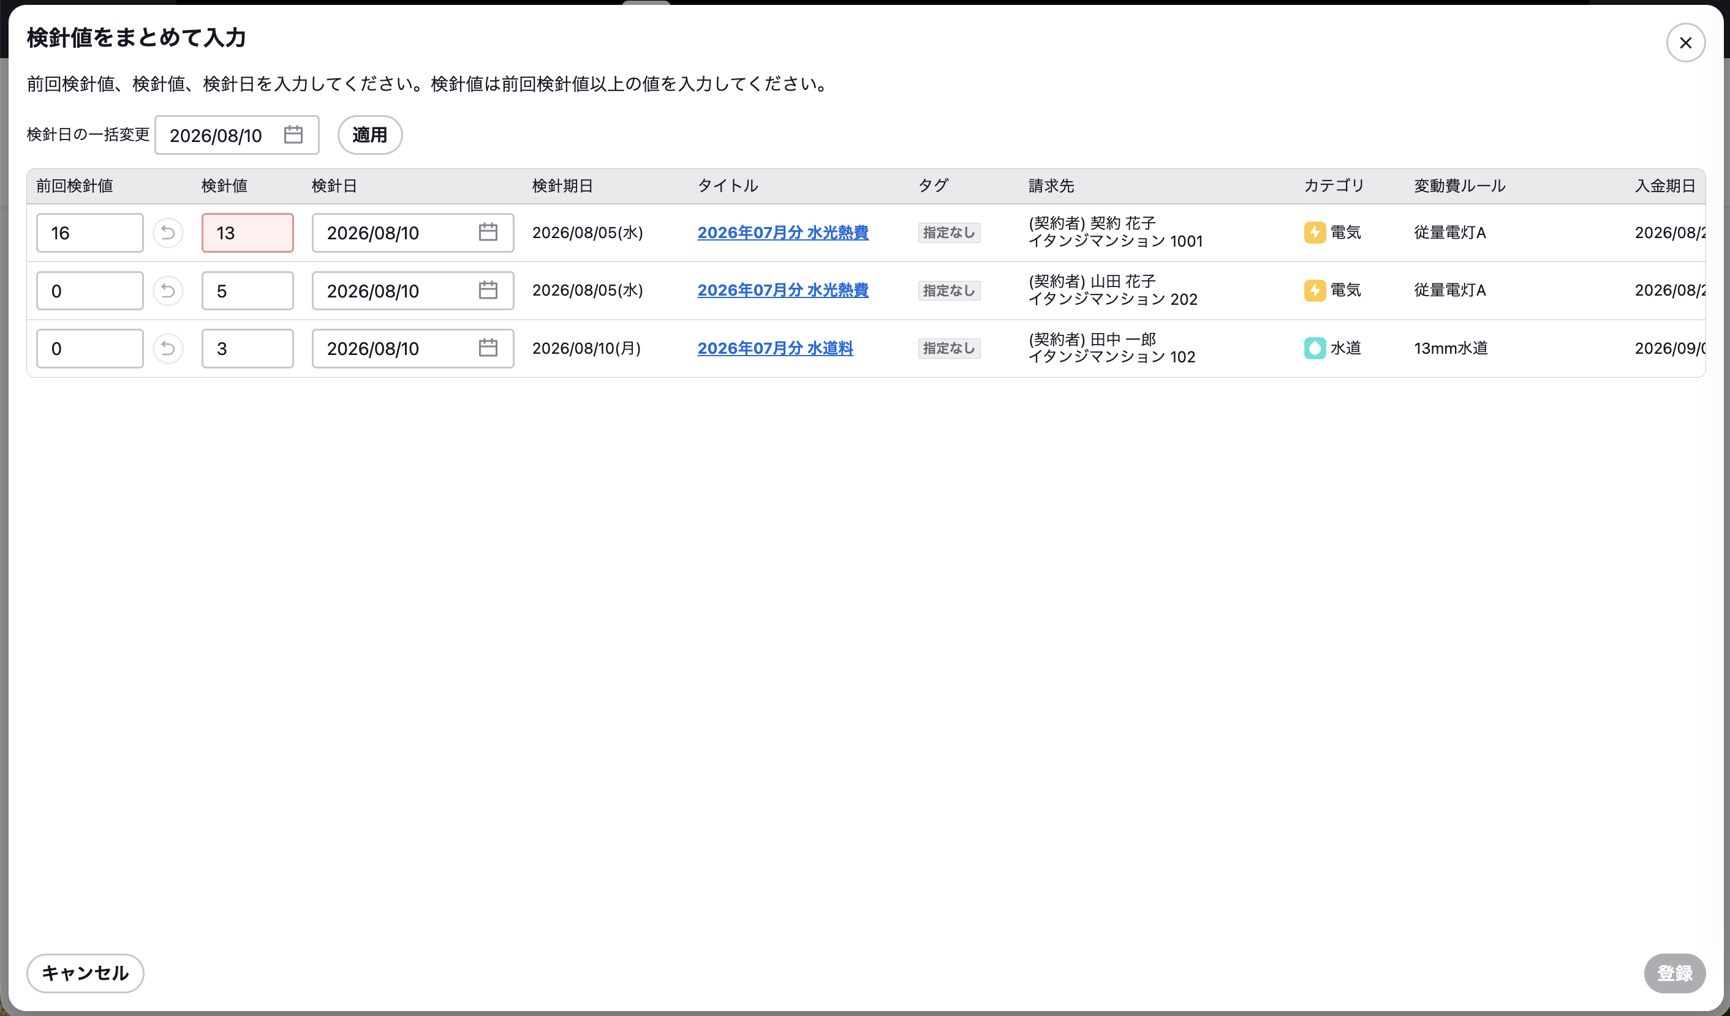Click address イタンジマンション 202
This screenshot has height=1016, width=1730.
pos(1113,299)
